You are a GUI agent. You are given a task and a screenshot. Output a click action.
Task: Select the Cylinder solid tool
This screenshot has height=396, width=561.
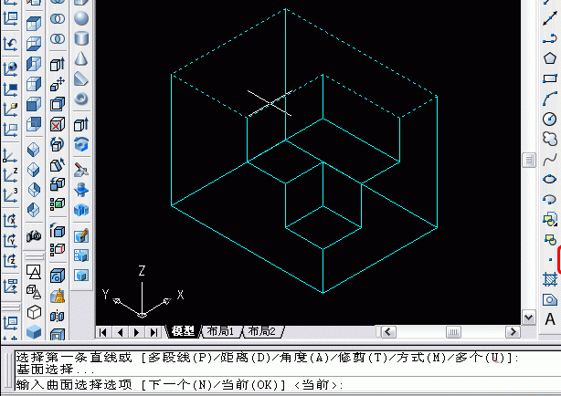pos(81,38)
